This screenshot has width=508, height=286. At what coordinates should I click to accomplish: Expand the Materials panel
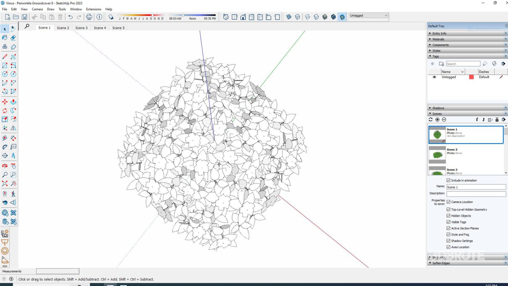[438, 39]
